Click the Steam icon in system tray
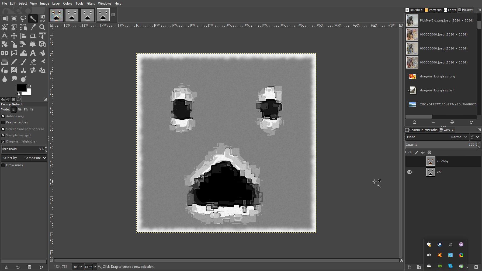The image size is (482, 271). pyautogui.click(x=439, y=245)
